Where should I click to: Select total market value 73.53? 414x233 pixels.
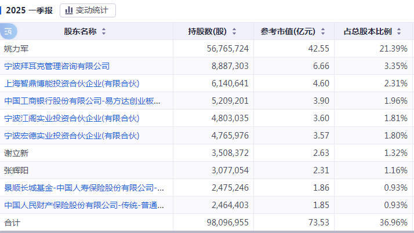(x=319, y=223)
